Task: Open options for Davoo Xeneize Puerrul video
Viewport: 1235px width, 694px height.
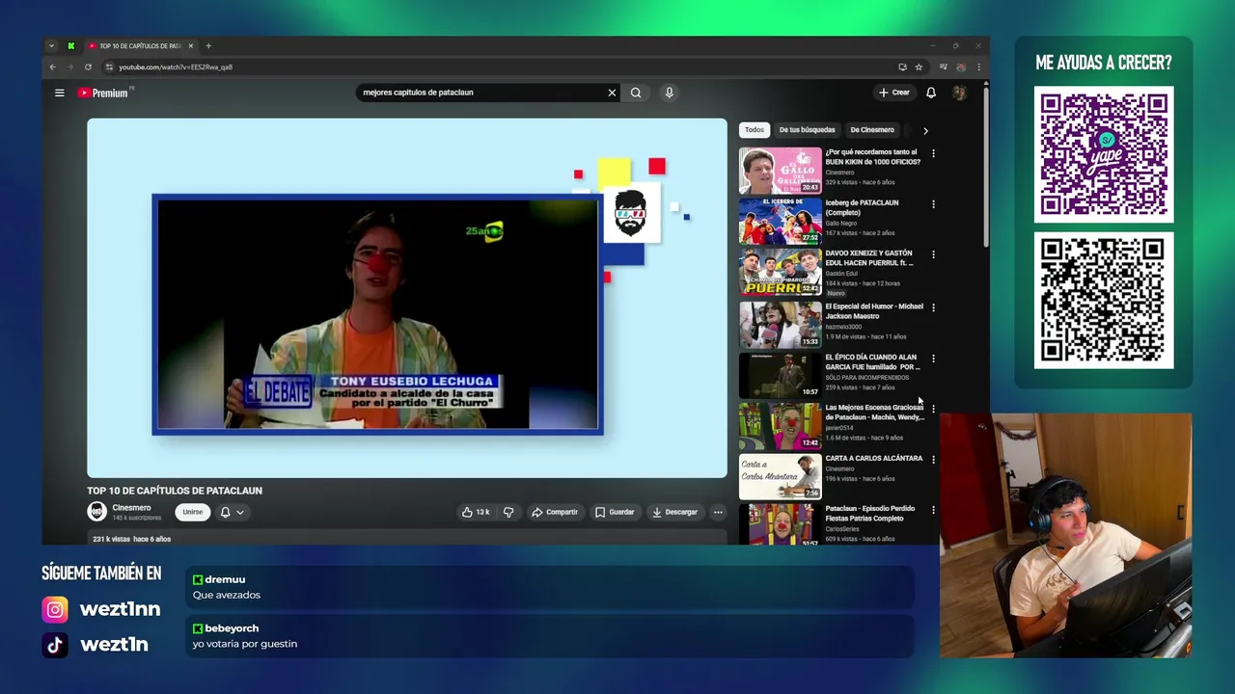Action: [x=933, y=254]
